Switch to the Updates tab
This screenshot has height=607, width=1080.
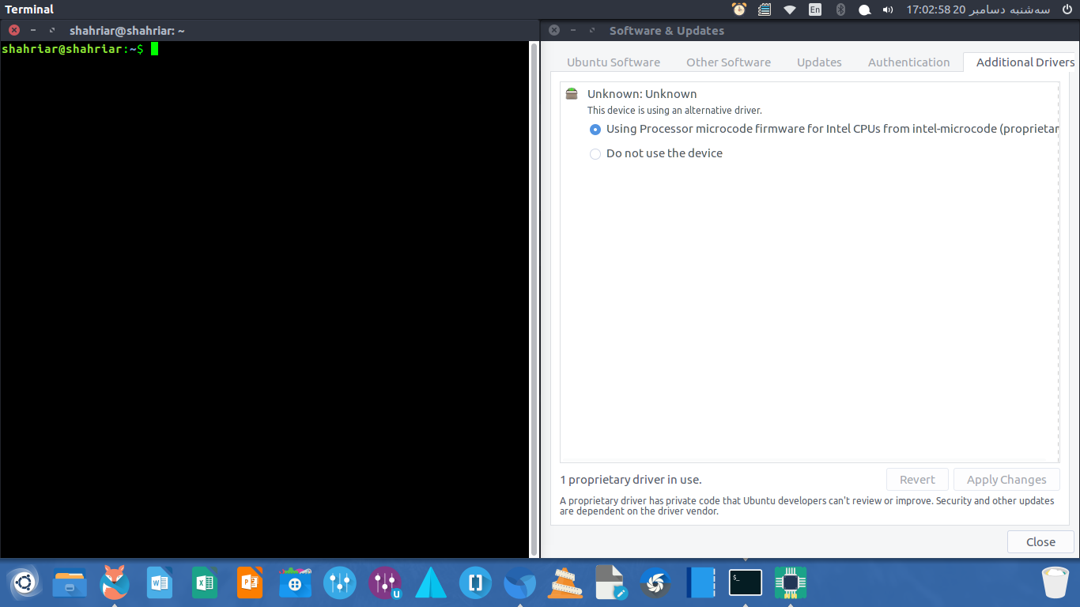coord(819,62)
